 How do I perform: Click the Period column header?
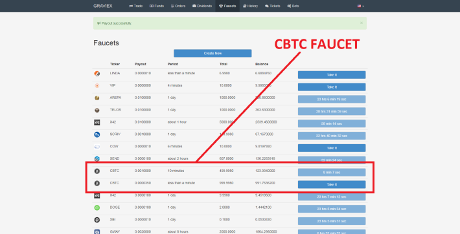[x=173, y=64]
